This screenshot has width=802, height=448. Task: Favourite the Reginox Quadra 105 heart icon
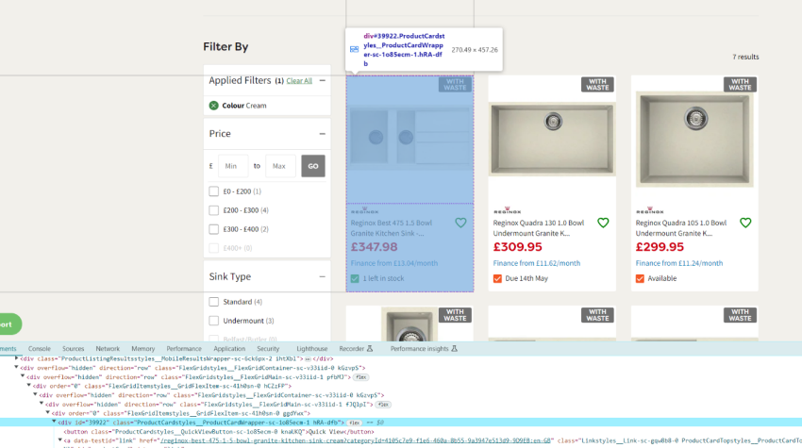click(x=745, y=223)
